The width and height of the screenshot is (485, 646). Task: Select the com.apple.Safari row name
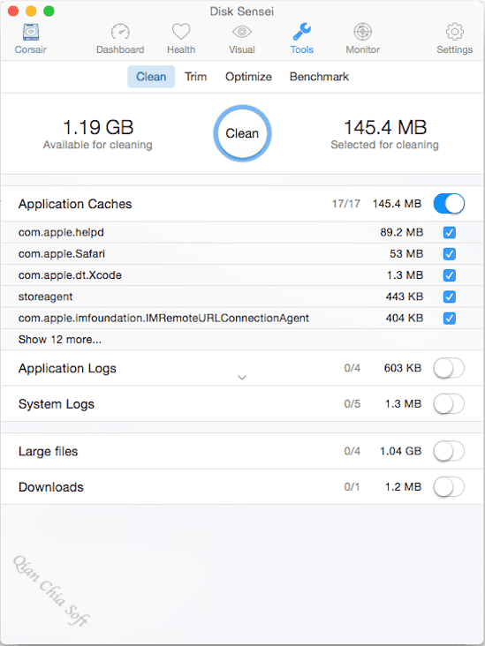[62, 254]
